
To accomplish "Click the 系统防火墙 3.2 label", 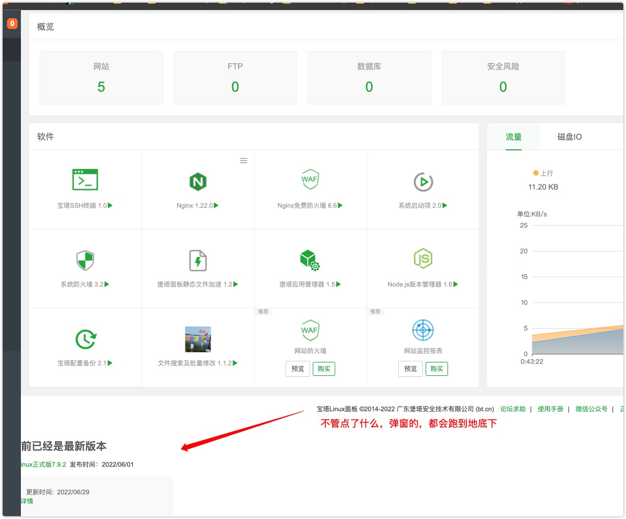I will click(82, 284).
